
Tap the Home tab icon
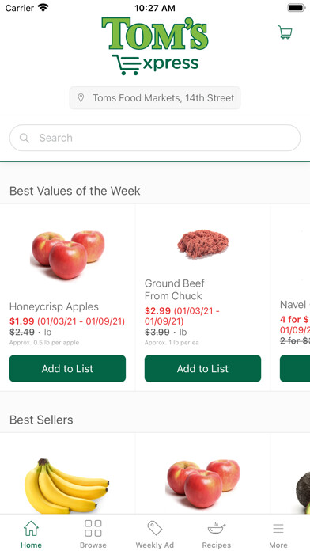31,528
